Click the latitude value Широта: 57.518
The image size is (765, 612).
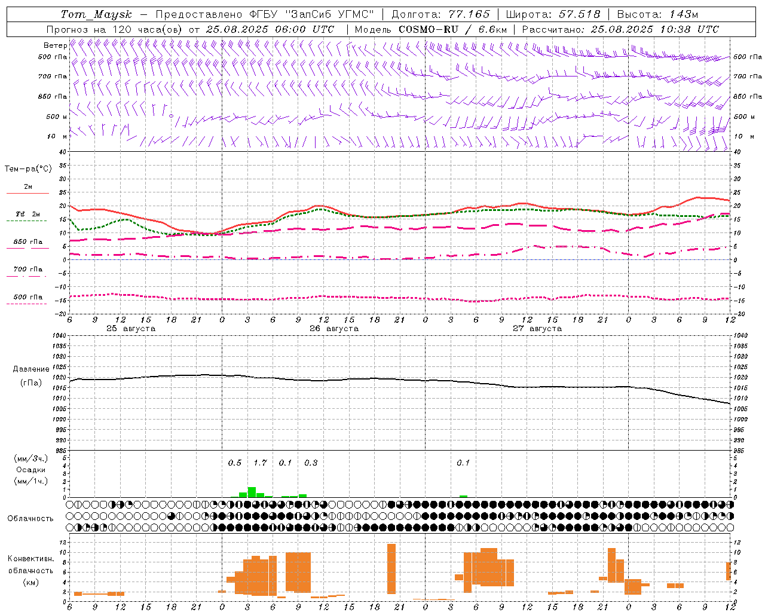[553, 14]
